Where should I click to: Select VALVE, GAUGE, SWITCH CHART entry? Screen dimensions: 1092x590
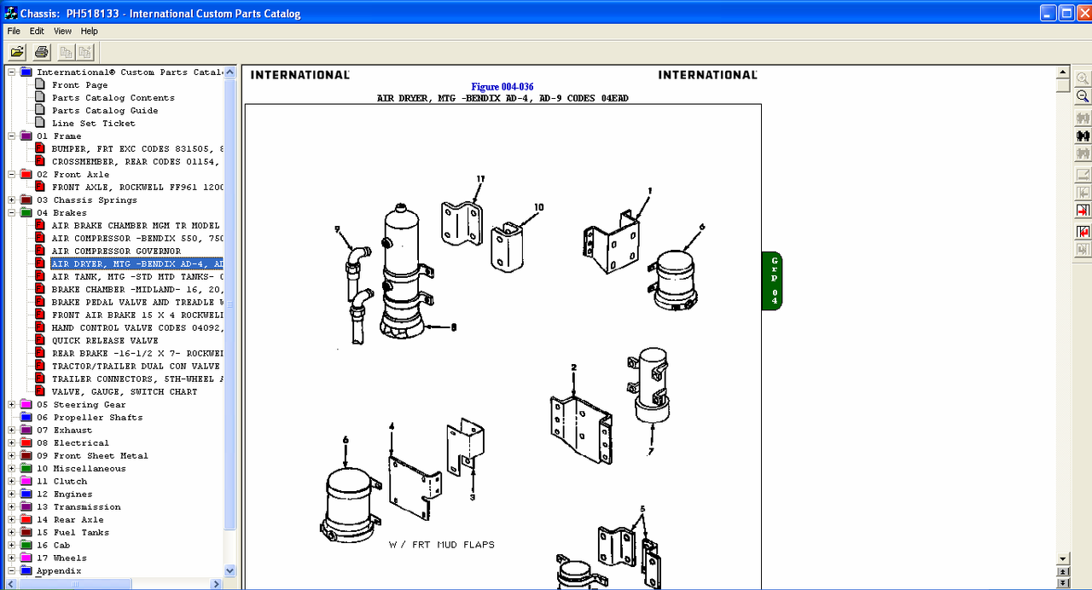125,392
